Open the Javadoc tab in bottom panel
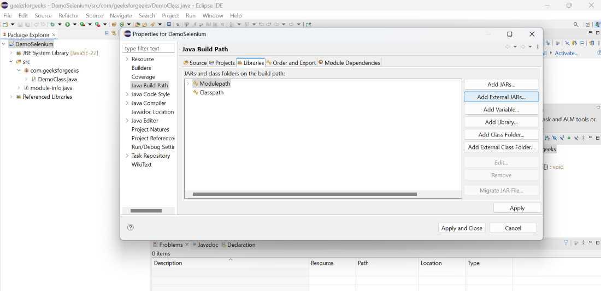The width and height of the screenshot is (601, 291). [x=205, y=244]
